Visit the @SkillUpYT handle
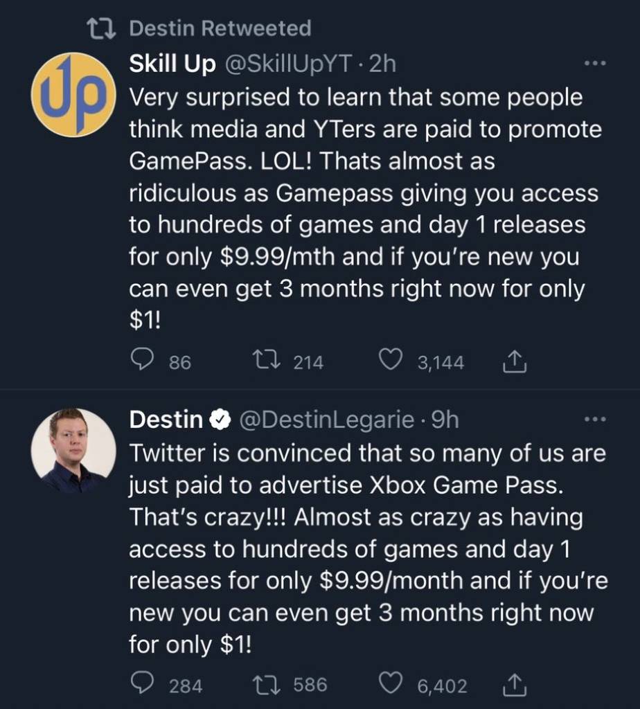The height and width of the screenshot is (709, 640). (x=291, y=64)
